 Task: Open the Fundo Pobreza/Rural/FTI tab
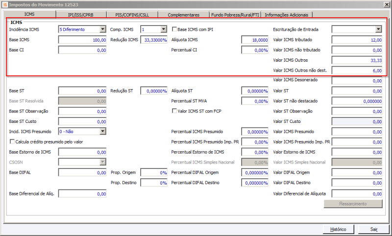pos(235,15)
